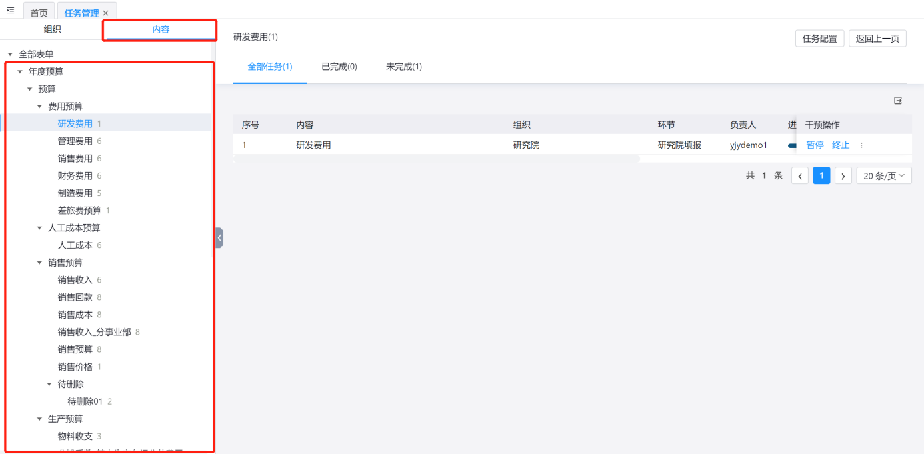This screenshot has height=454, width=924.
Task: Collapse the 年度预算 tree node
Action: point(20,72)
